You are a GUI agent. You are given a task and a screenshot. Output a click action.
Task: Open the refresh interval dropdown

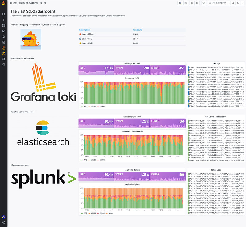(x=242, y=3)
